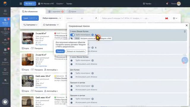190x107 pixels.
Task: Open Написать клиенту in the left sidebar
Action: 5,71
